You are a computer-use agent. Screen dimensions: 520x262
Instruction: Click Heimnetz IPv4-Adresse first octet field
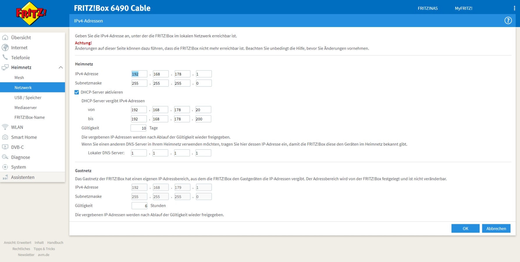point(139,74)
